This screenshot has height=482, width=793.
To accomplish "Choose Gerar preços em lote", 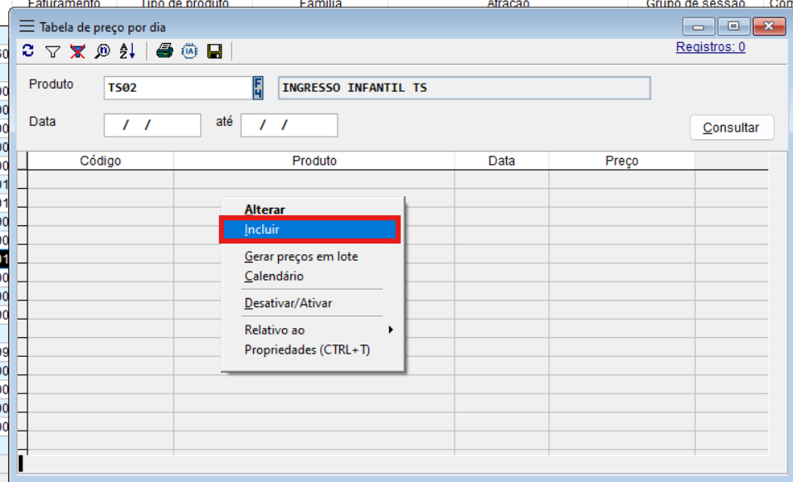I will 301,257.
